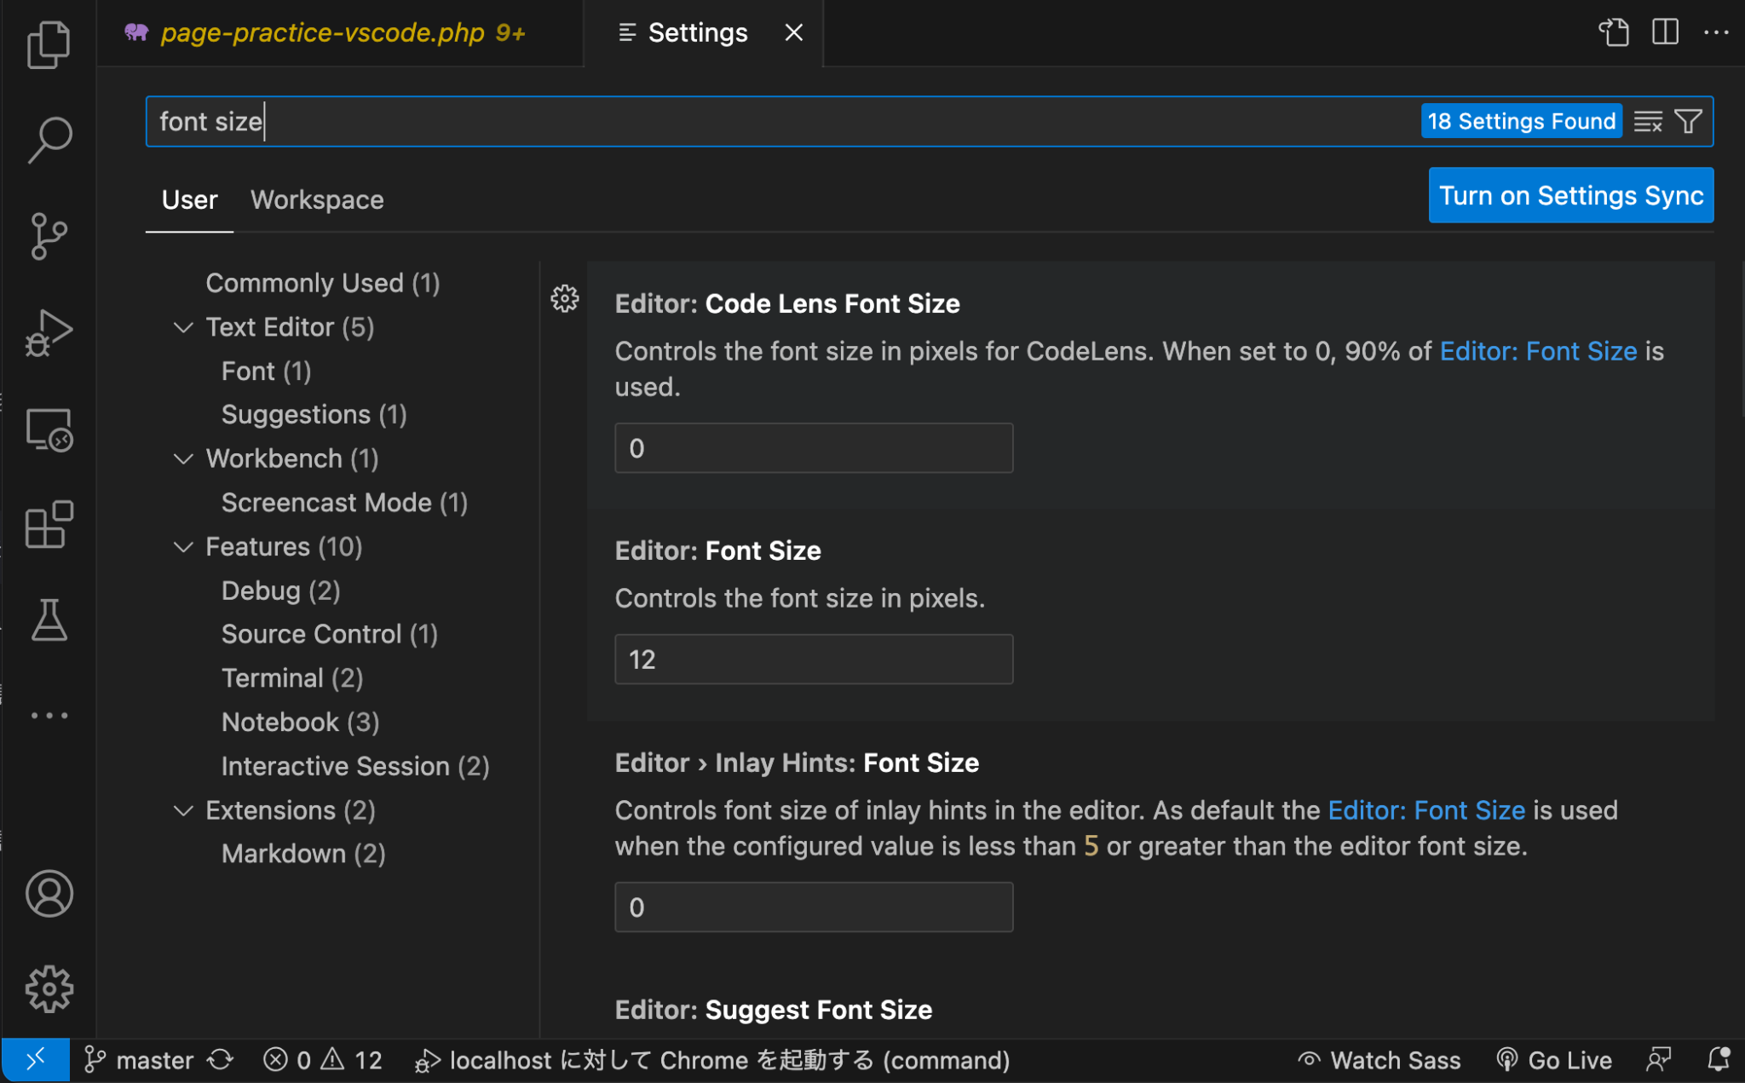
Task: Select Terminal (2) in settings tree
Action: tap(292, 678)
